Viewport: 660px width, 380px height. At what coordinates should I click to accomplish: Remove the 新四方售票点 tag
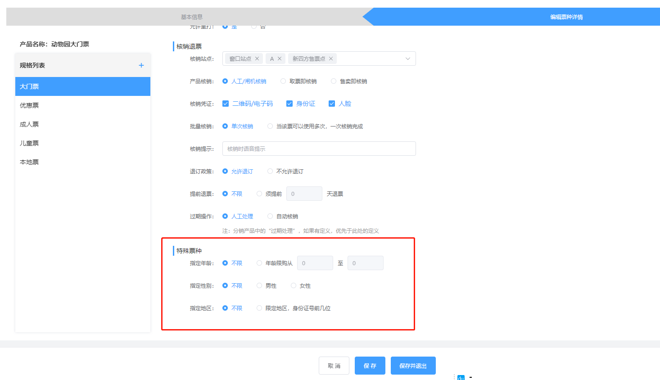[x=331, y=59]
